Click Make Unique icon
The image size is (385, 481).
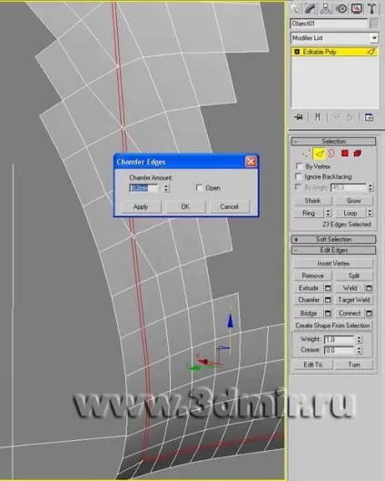[335, 117]
